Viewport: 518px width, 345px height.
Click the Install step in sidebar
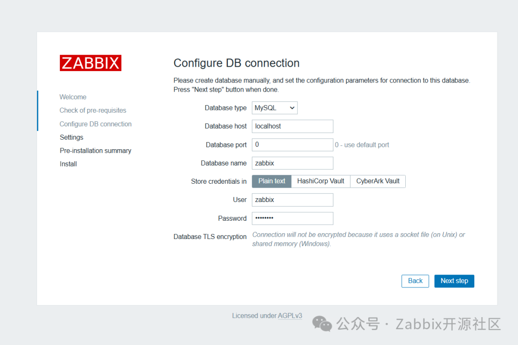(x=68, y=164)
